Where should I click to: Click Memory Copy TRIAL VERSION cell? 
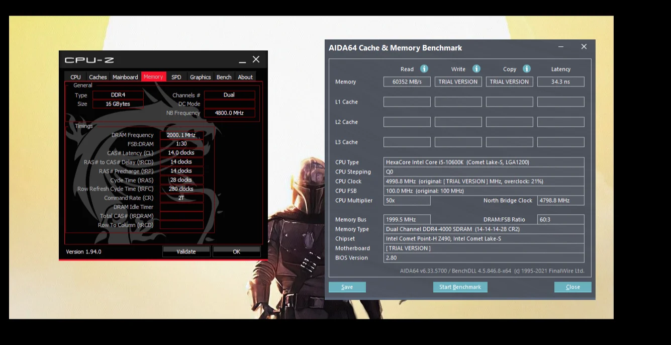pyautogui.click(x=510, y=81)
